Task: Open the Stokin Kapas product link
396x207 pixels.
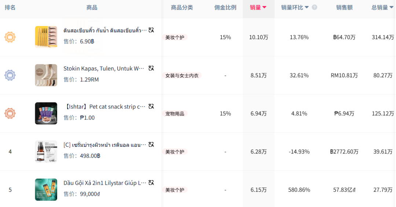Action: tap(104, 69)
